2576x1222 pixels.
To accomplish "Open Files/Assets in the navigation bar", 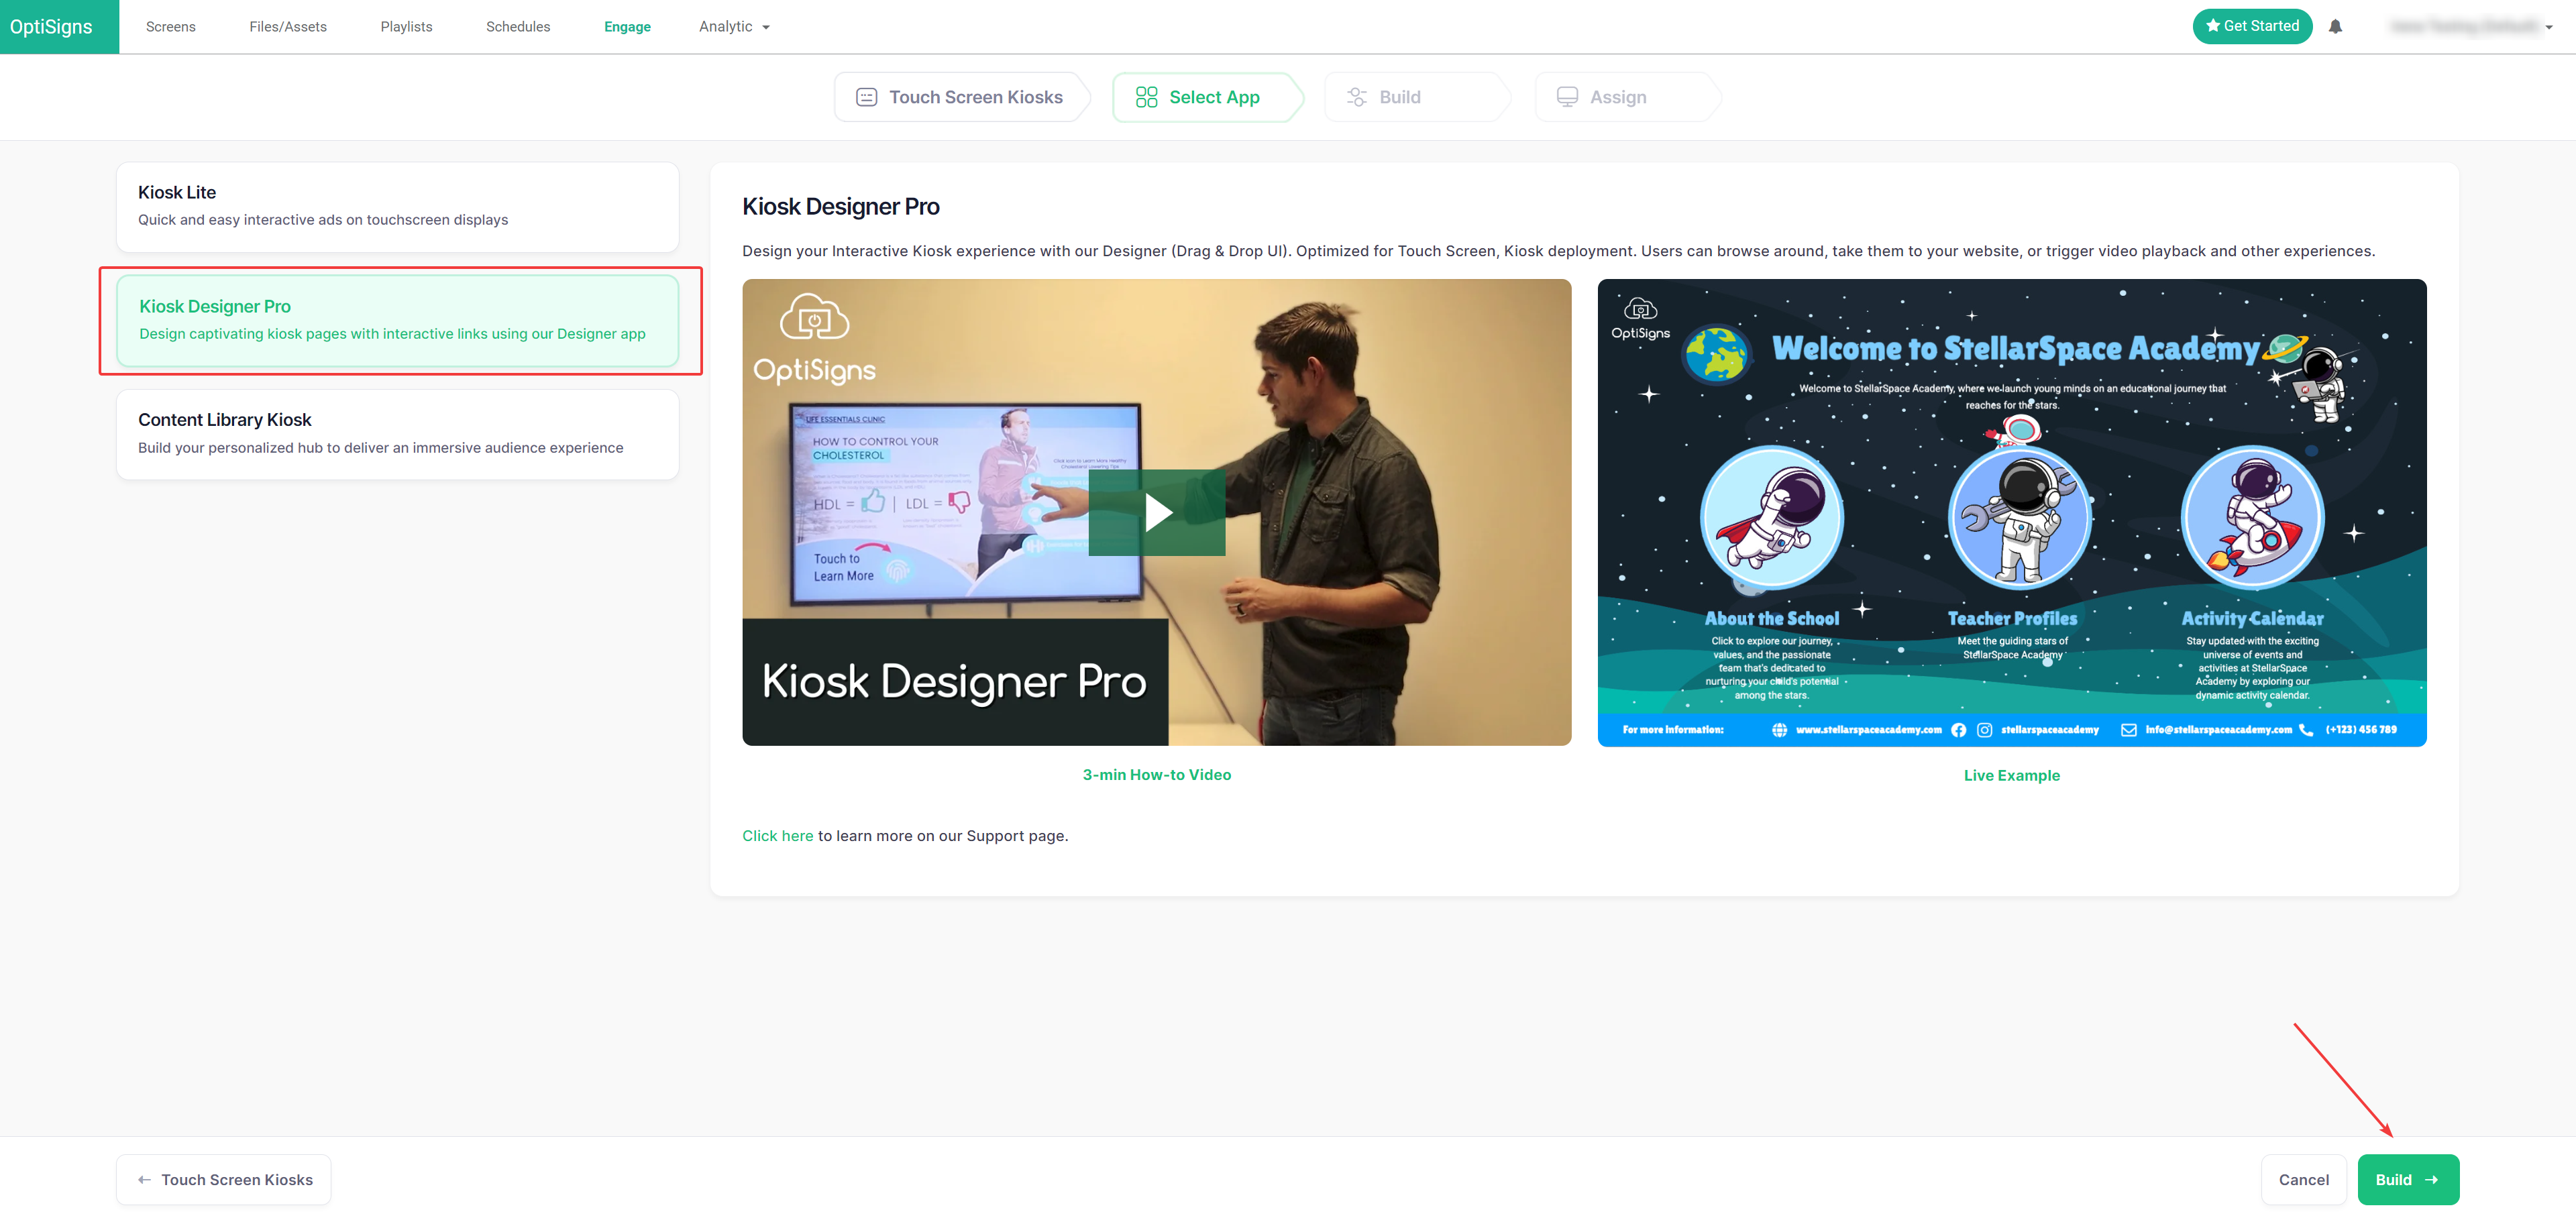I will click(x=288, y=27).
